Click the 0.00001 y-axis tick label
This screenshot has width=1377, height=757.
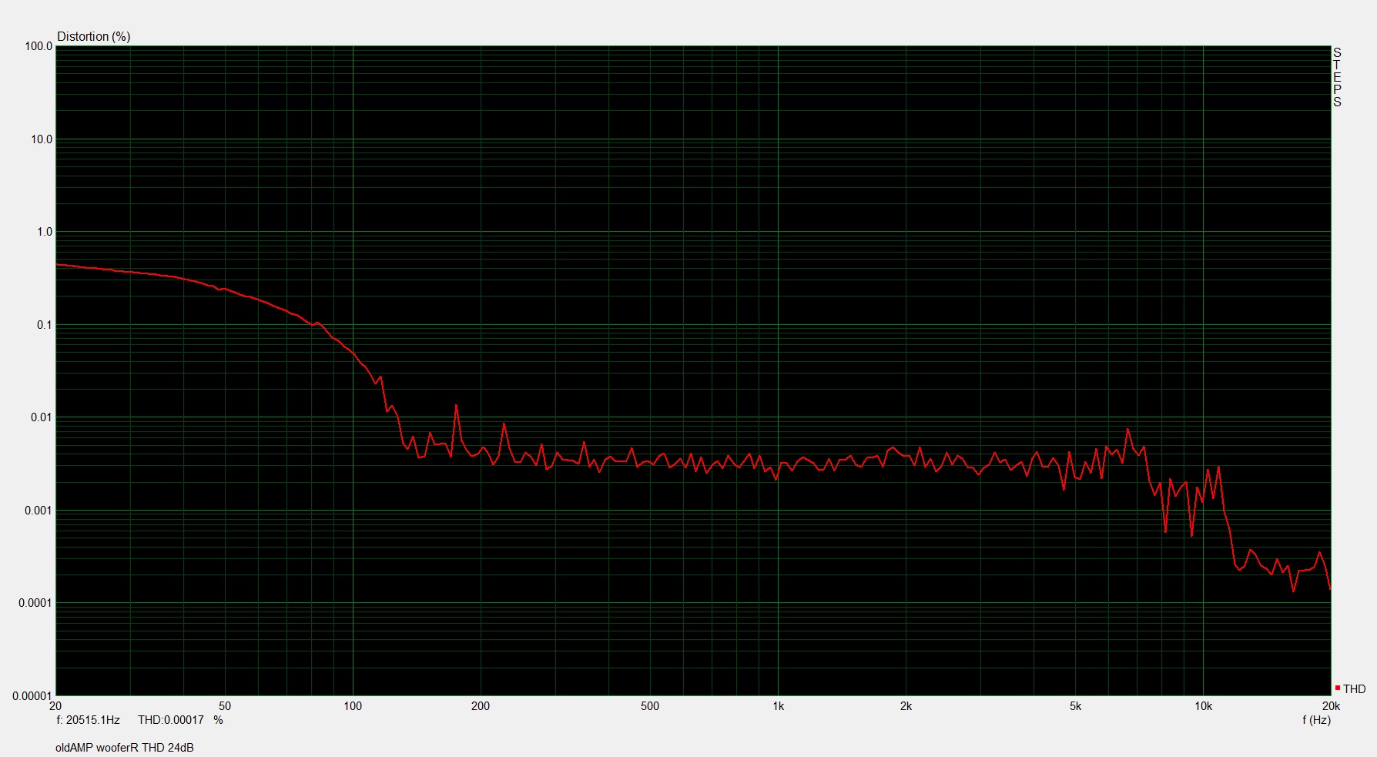[32, 696]
